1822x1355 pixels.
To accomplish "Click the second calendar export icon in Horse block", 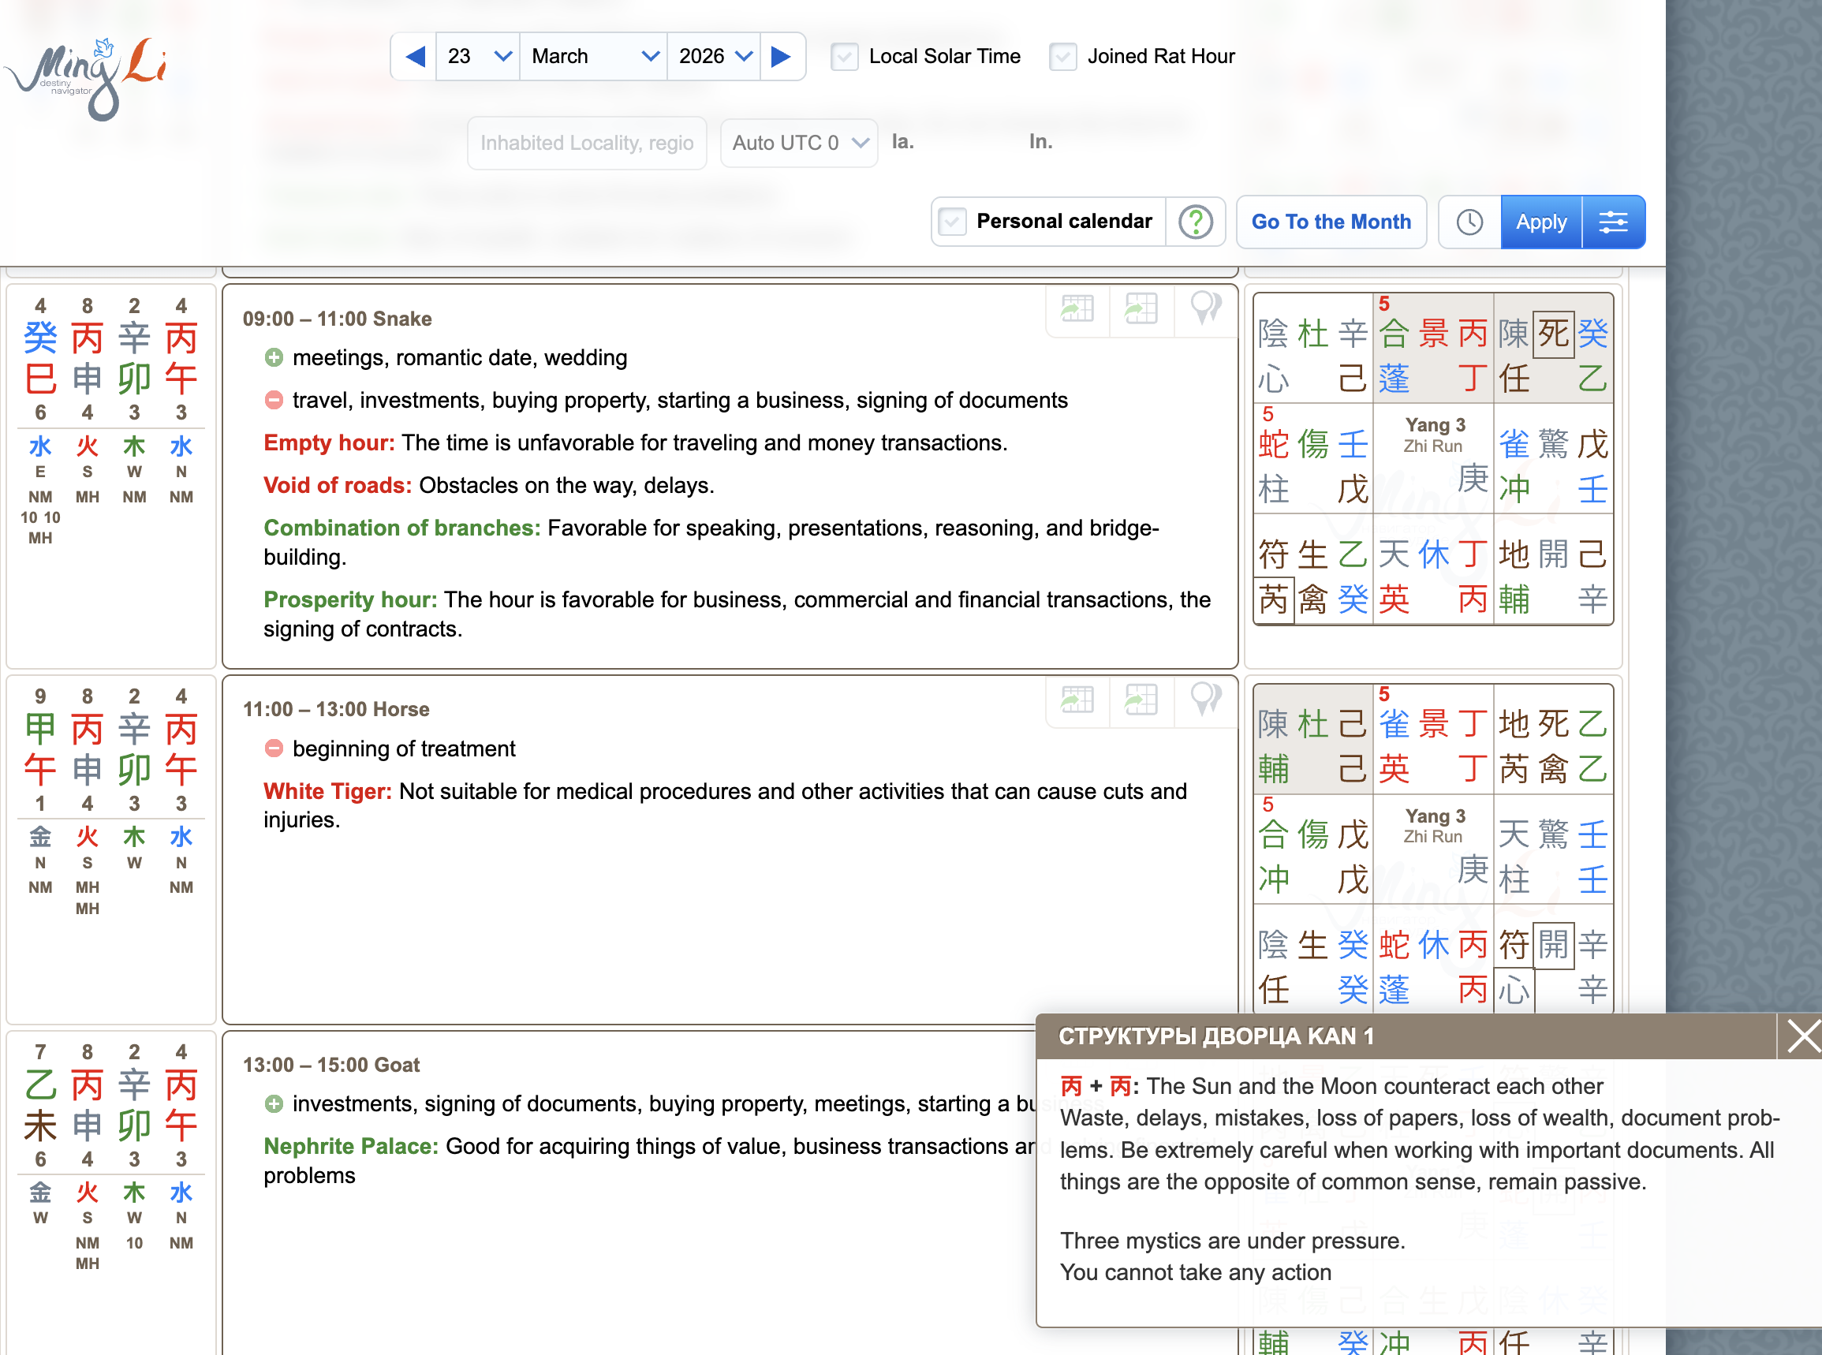I will (x=1141, y=700).
